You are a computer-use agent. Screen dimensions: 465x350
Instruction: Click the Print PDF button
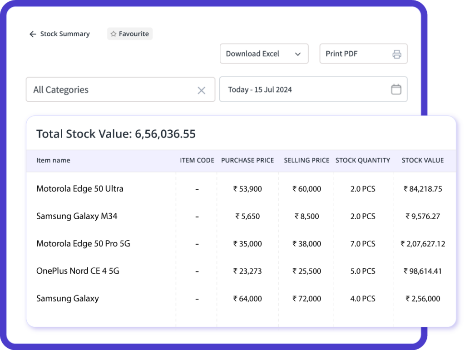[x=363, y=54]
